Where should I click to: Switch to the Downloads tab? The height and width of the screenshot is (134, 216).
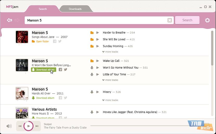pos(75,9)
